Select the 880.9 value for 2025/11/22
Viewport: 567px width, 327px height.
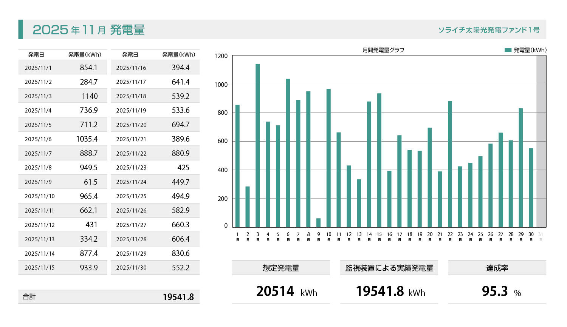click(x=180, y=153)
